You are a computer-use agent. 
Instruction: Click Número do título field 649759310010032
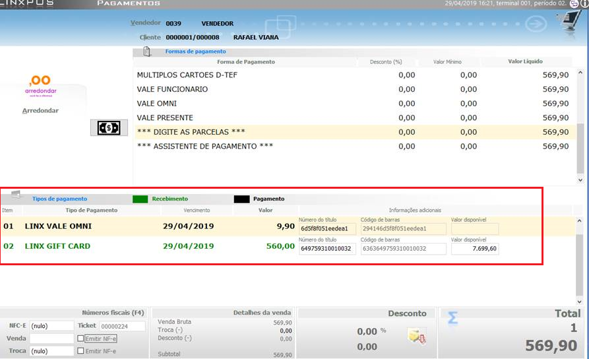pyautogui.click(x=327, y=249)
